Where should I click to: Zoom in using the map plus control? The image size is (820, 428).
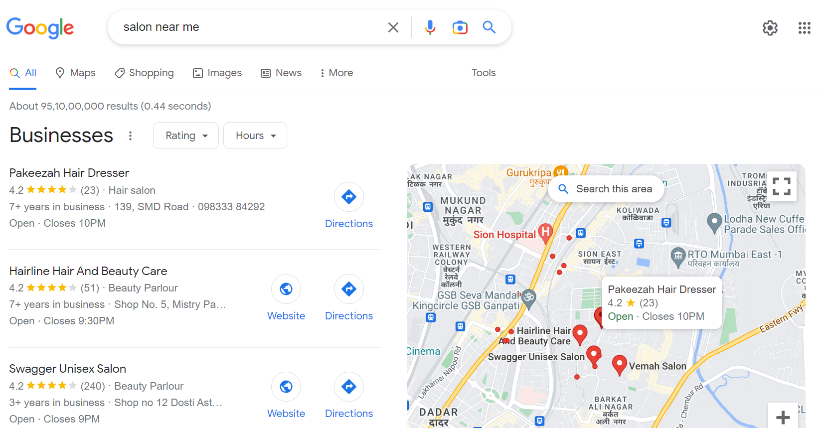[x=783, y=417]
